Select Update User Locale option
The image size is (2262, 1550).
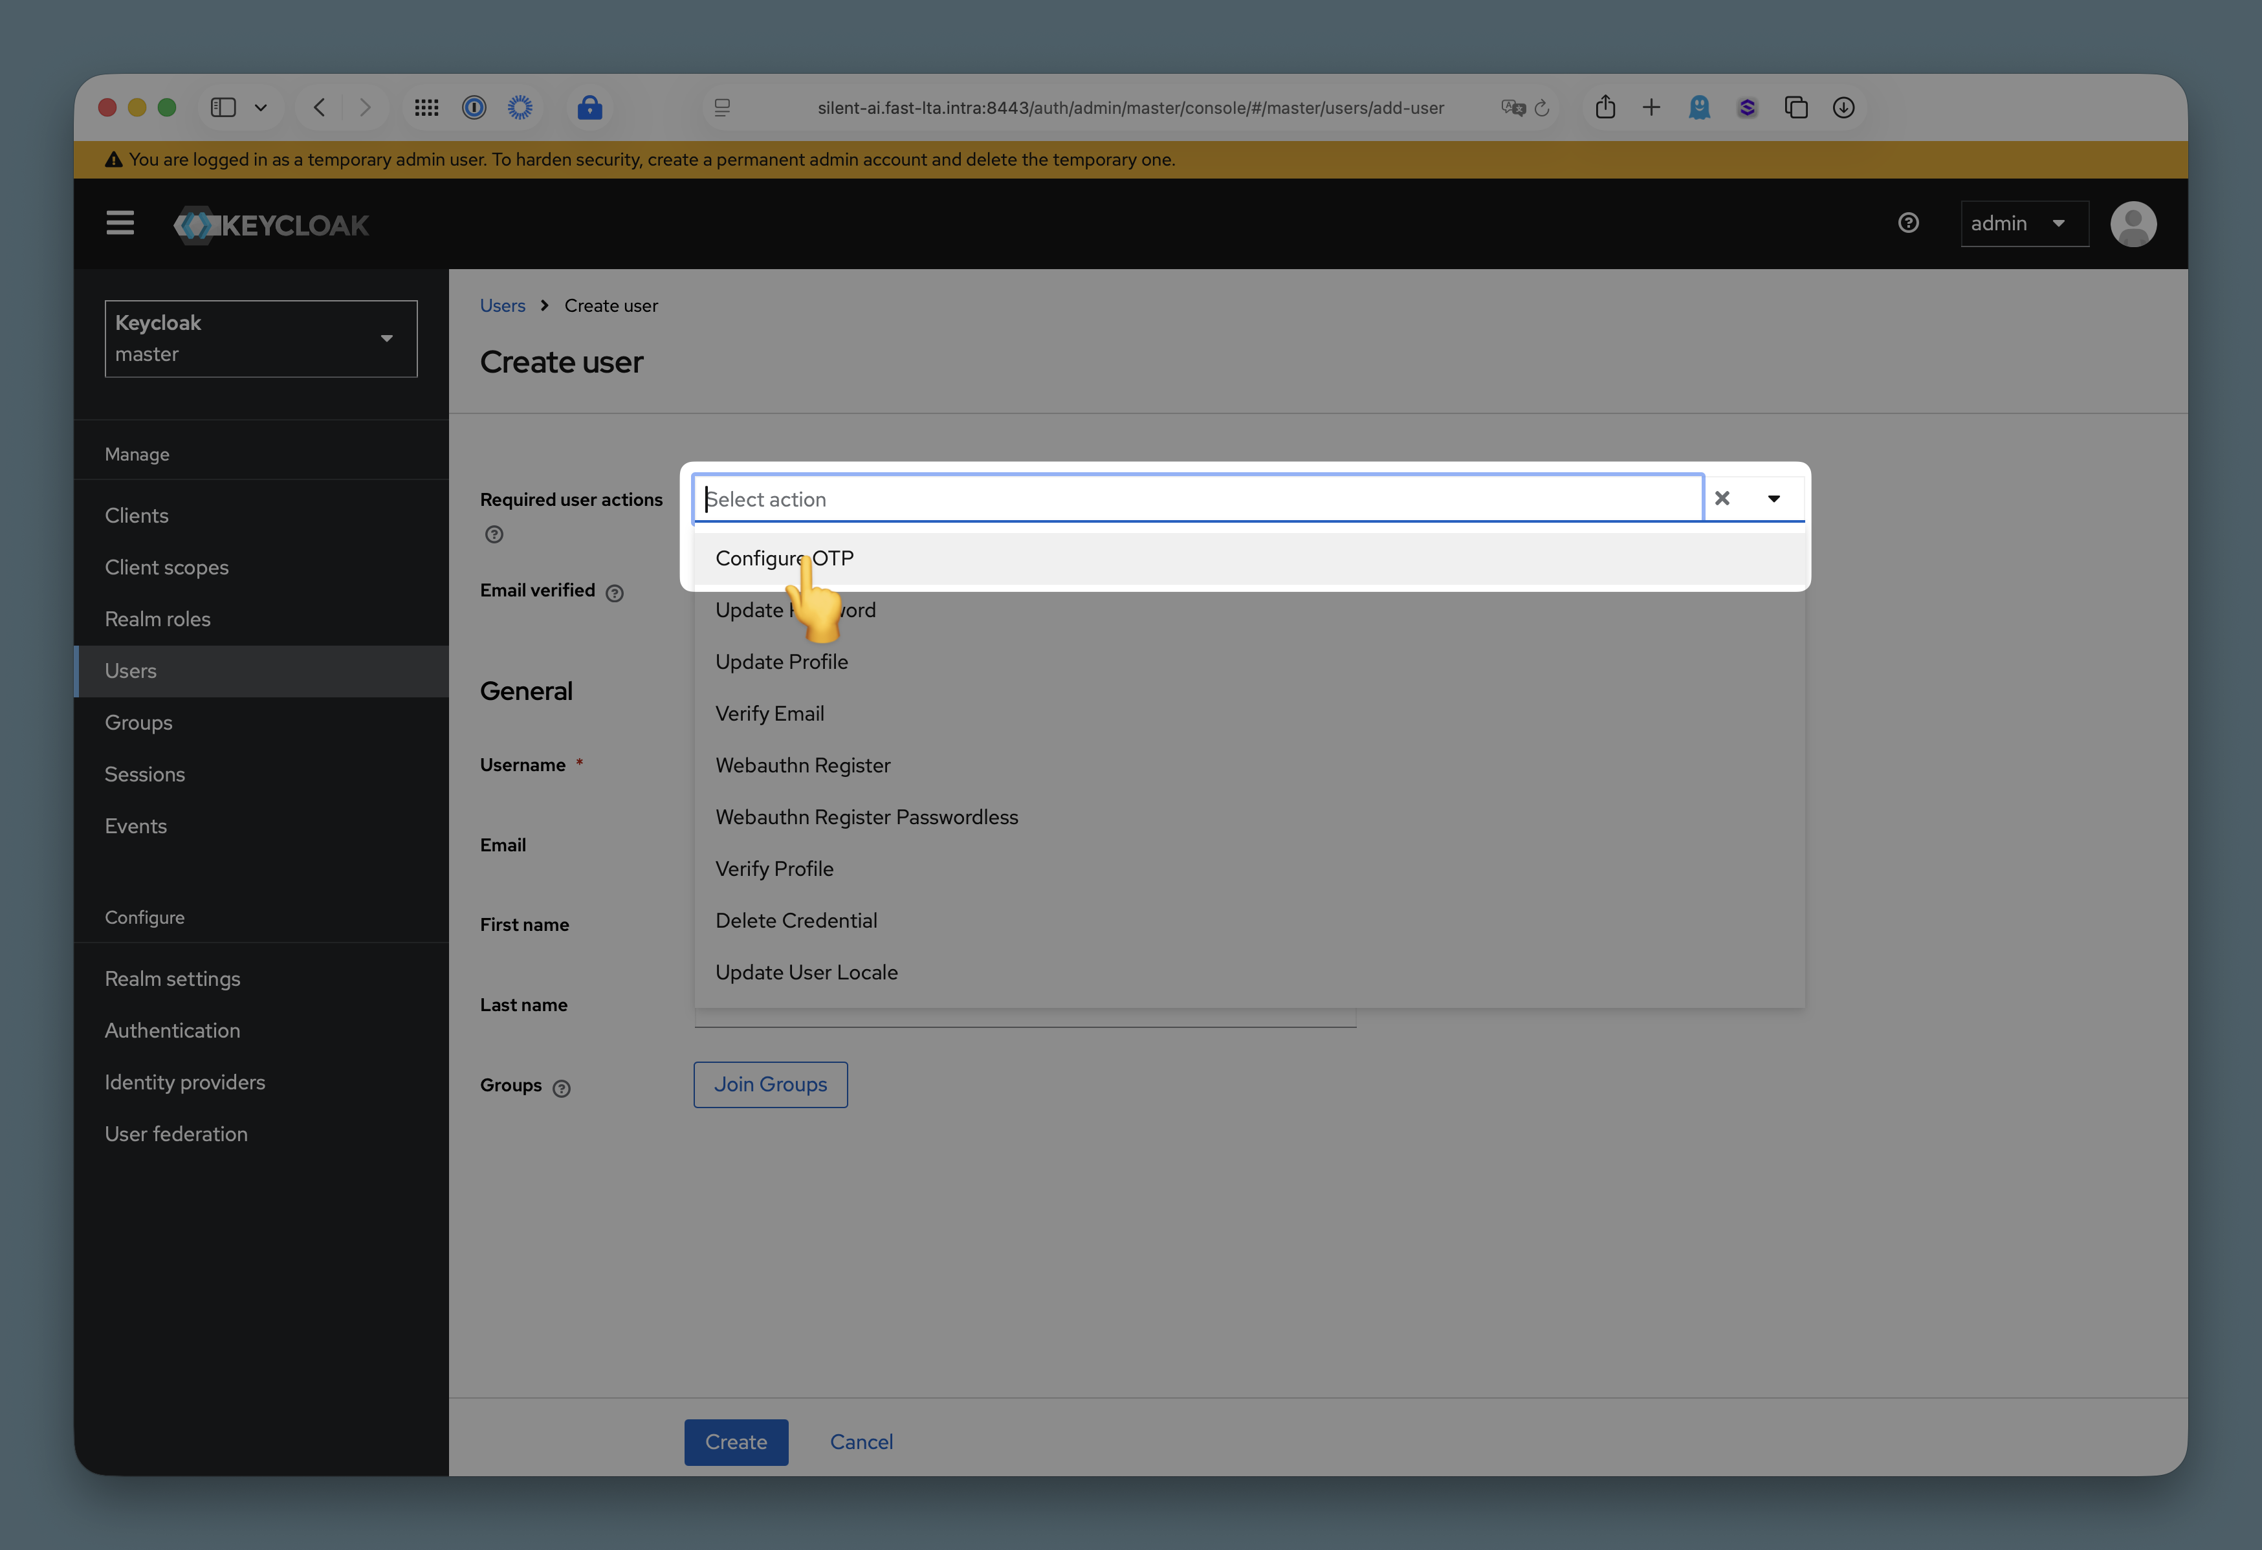pyautogui.click(x=806, y=972)
